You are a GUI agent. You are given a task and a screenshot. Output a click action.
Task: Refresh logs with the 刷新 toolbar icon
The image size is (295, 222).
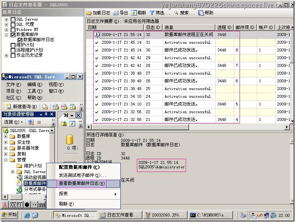(134, 12)
